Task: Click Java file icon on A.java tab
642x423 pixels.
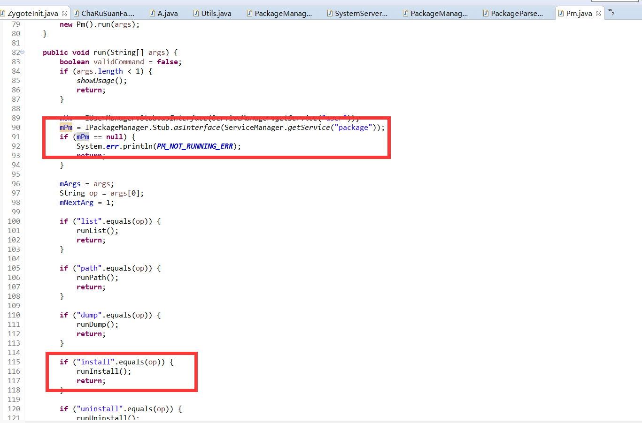Action: 152,13
